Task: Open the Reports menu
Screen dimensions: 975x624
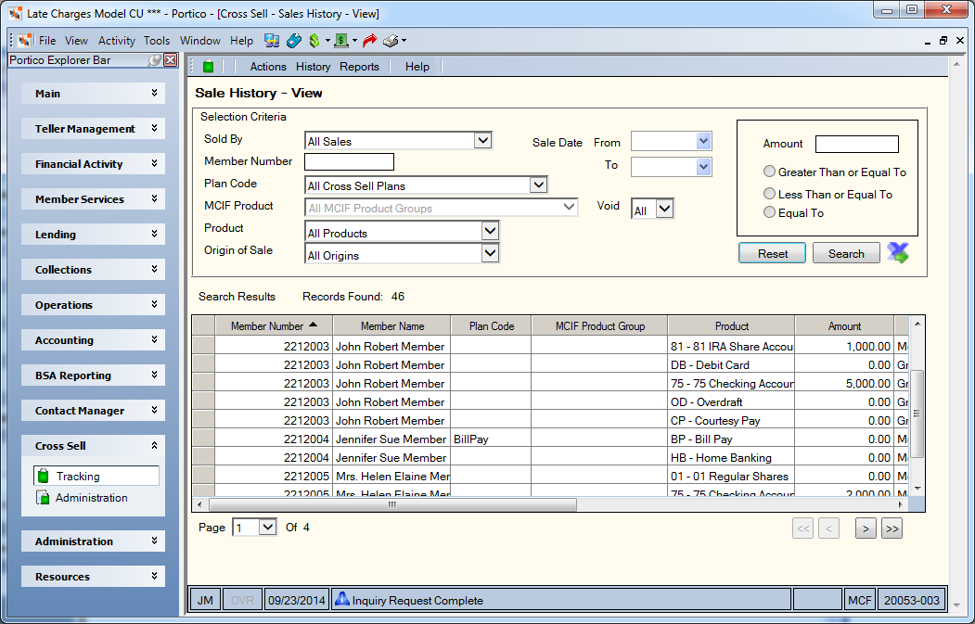Action: (x=359, y=67)
